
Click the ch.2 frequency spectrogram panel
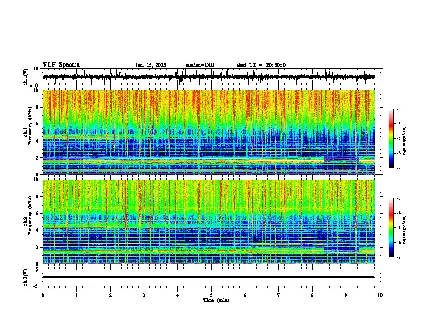tap(209, 222)
